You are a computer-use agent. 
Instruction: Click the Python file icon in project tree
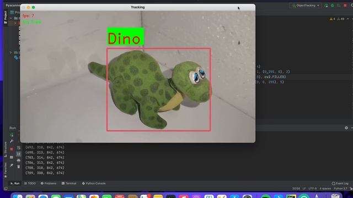pyautogui.click(x=16, y=58)
